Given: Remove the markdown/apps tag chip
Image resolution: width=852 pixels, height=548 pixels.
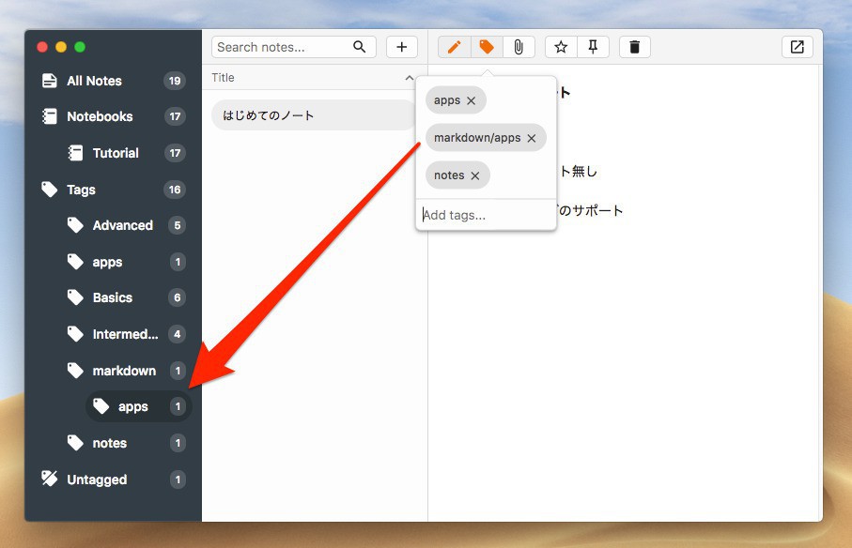Looking at the screenshot, I should (x=532, y=138).
